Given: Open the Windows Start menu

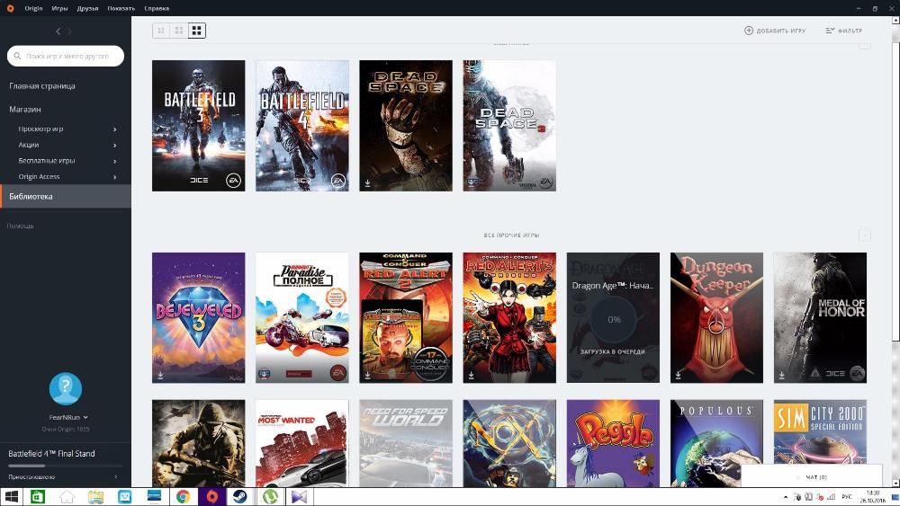Looking at the screenshot, I should coord(11,496).
